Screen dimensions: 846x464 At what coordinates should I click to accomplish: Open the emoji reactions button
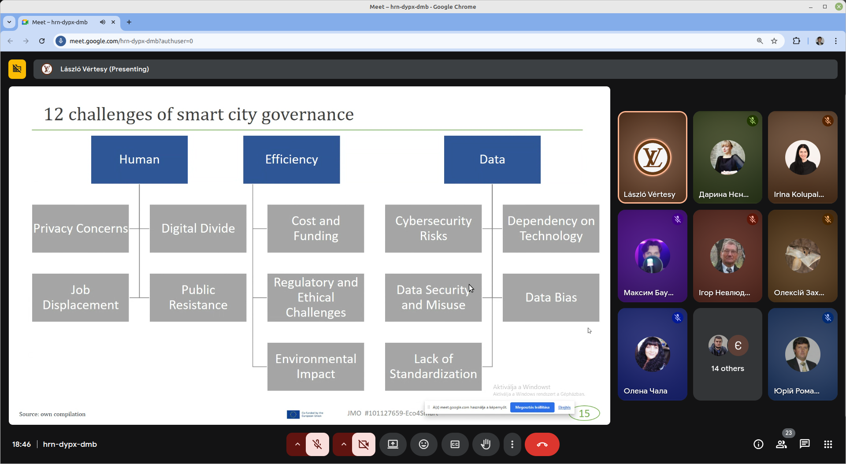click(x=423, y=444)
